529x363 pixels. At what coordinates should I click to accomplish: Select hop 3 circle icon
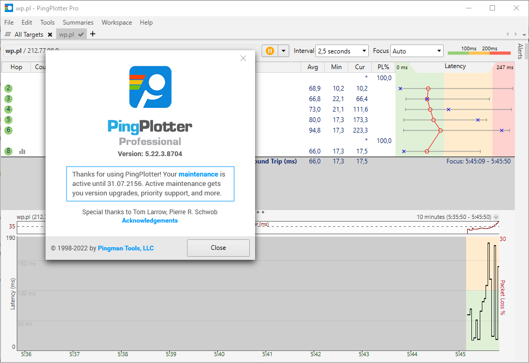pyautogui.click(x=8, y=99)
